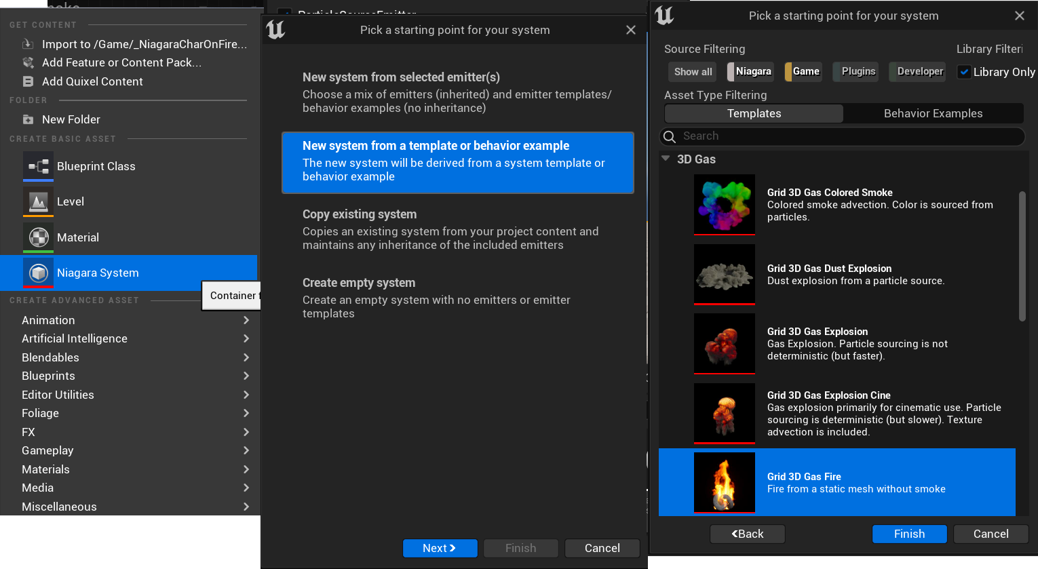
Task: Click the Material asset icon
Action: pos(38,237)
